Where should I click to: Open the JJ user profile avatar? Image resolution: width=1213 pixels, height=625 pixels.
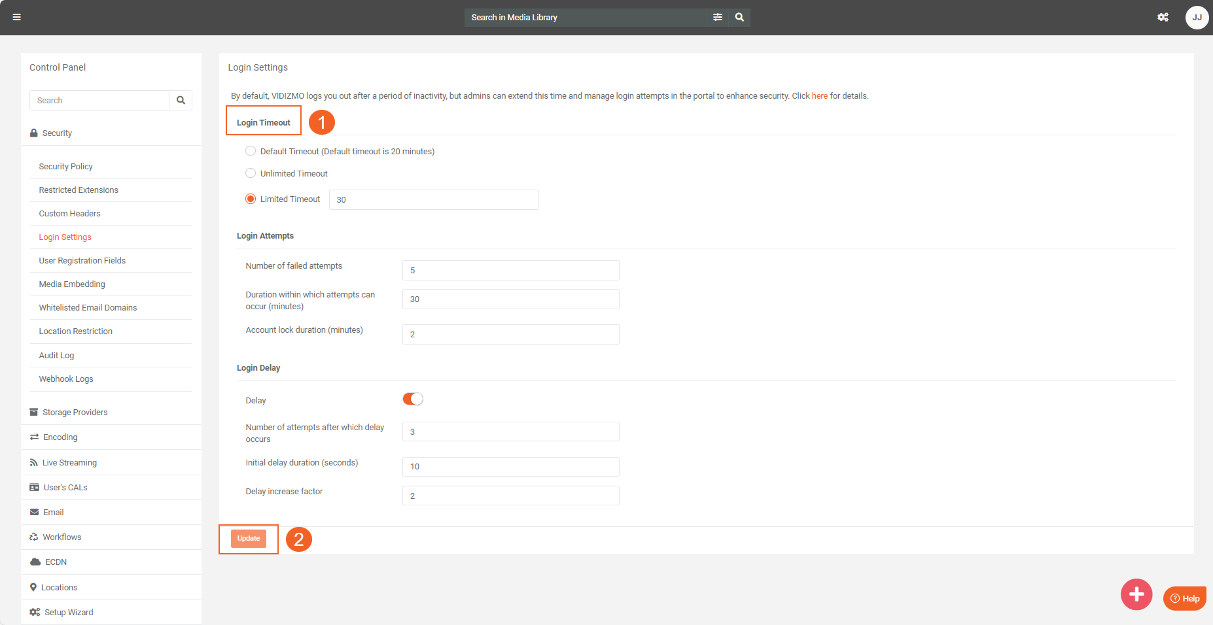click(x=1197, y=18)
